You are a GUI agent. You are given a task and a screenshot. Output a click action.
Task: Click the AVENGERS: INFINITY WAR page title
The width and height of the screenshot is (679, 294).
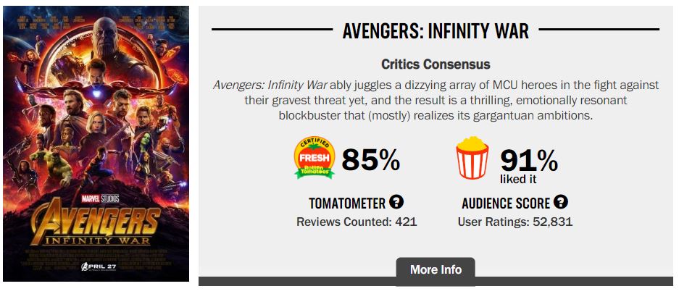436,31
